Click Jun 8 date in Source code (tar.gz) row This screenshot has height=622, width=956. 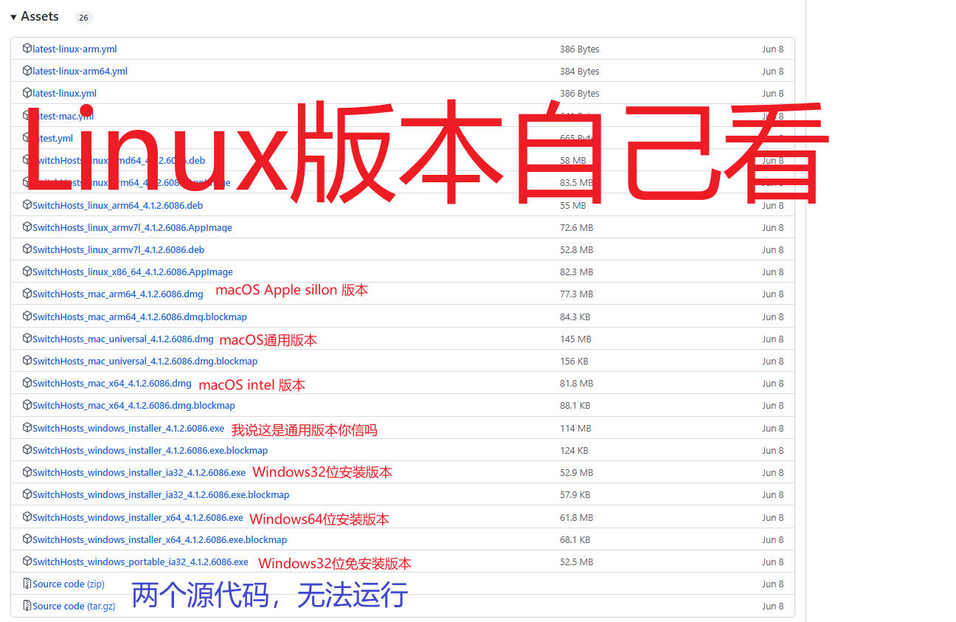773,607
